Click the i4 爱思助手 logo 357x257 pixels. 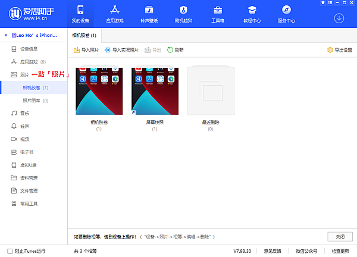tap(31, 14)
